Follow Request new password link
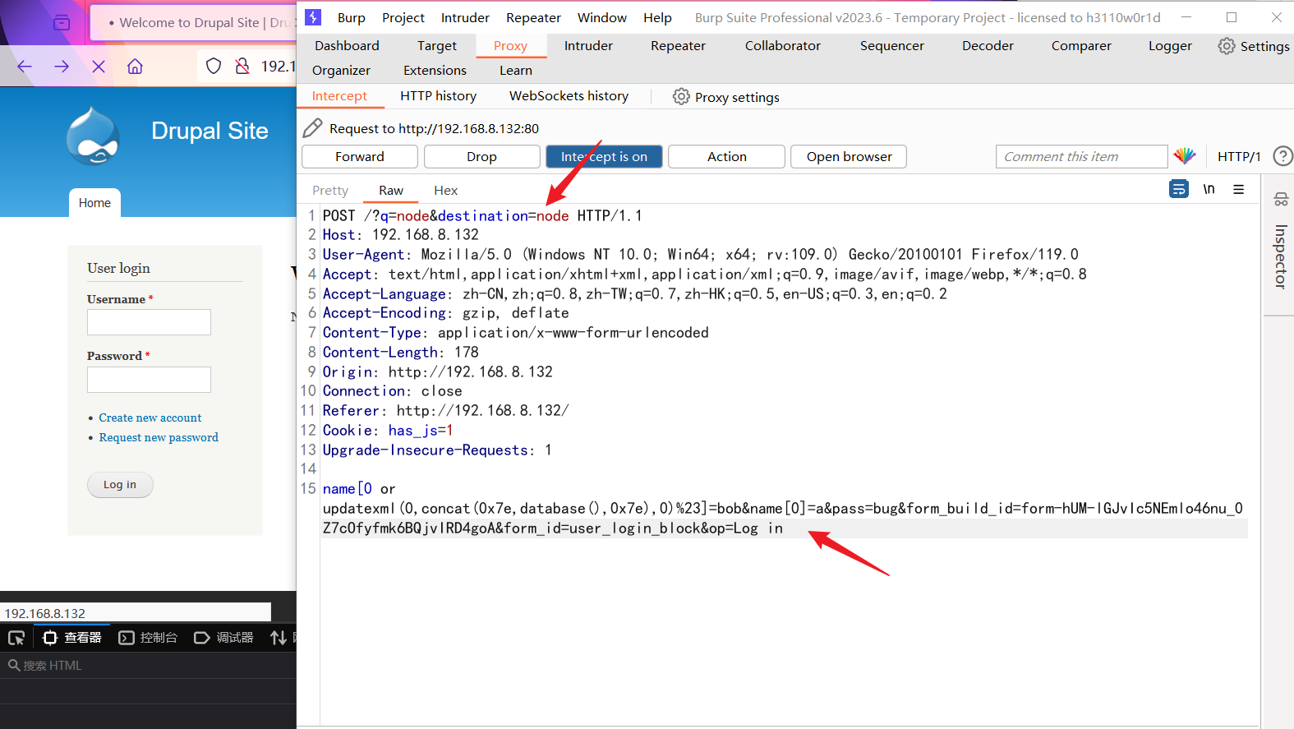This screenshot has width=1294, height=729. 159,437
